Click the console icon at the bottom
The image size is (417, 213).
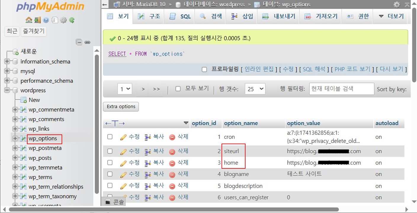(x=108, y=202)
